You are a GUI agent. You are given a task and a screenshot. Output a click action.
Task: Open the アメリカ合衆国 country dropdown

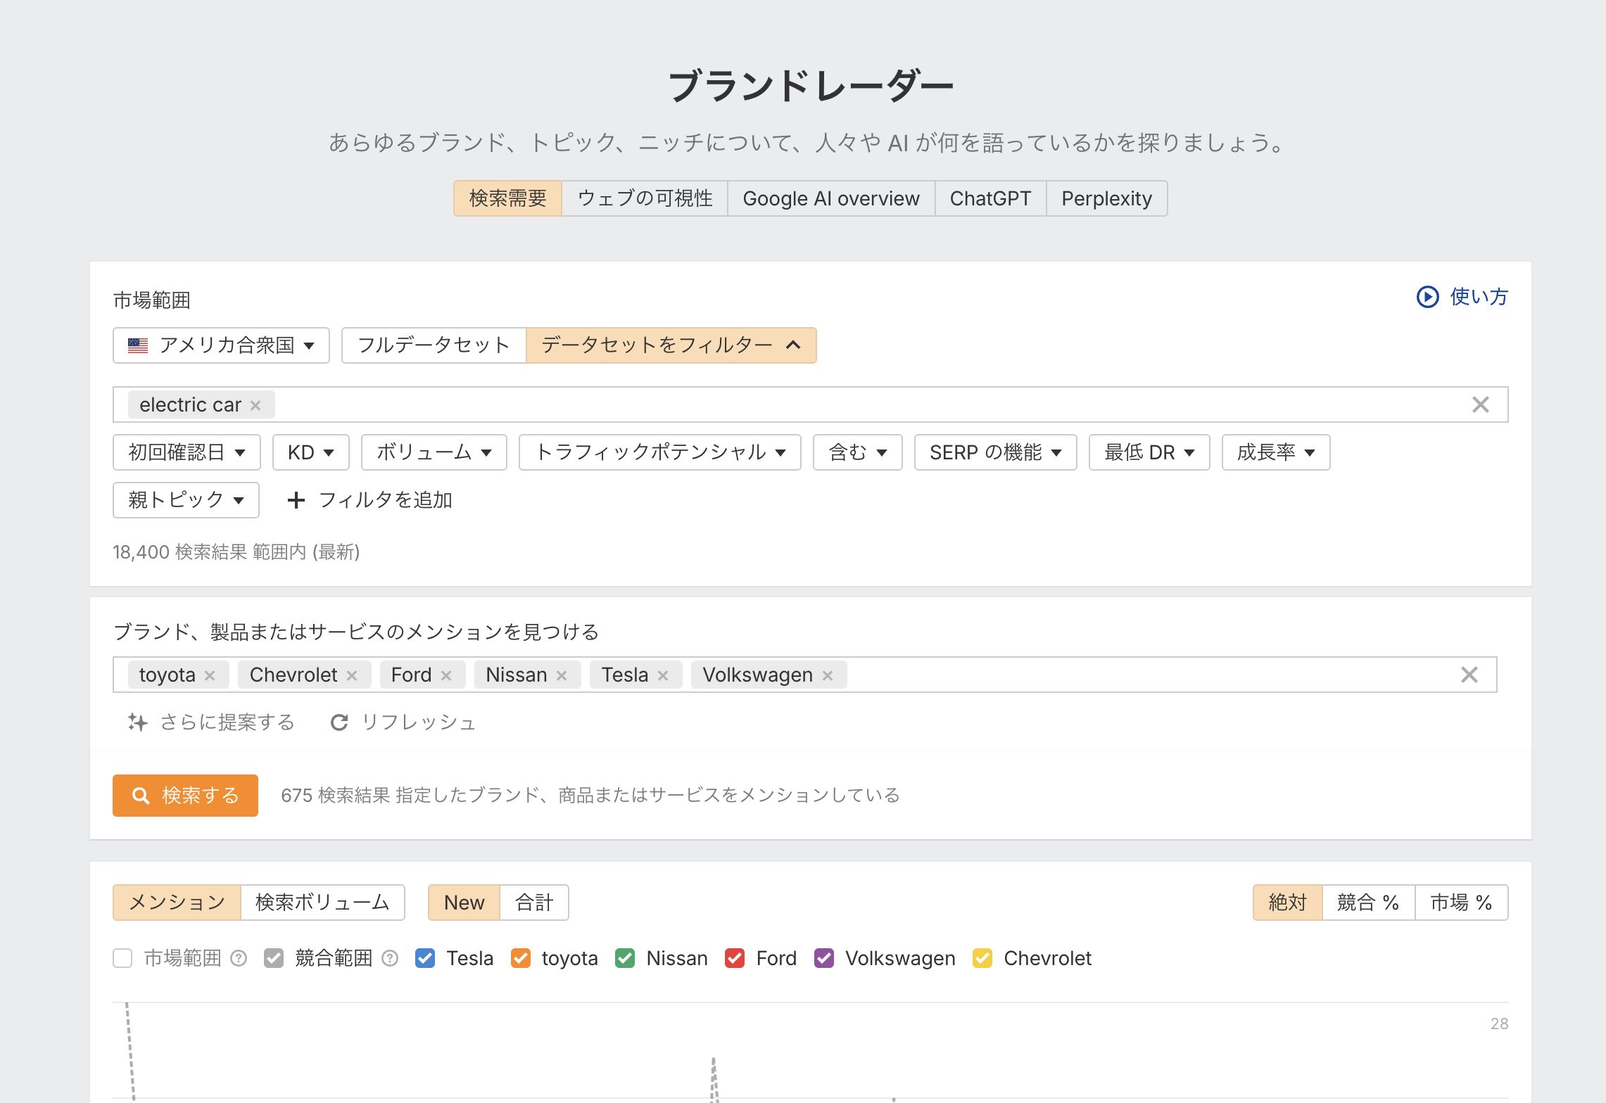tap(221, 345)
